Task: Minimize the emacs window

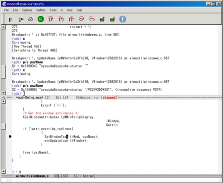Action: coord(209,4)
